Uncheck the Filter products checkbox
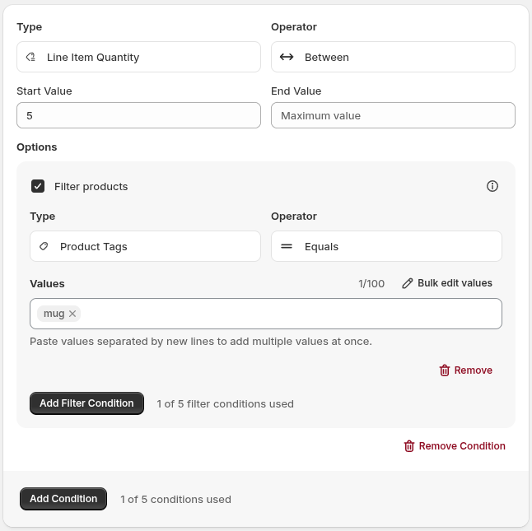The width and height of the screenshot is (532, 531). [x=38, y=186]
